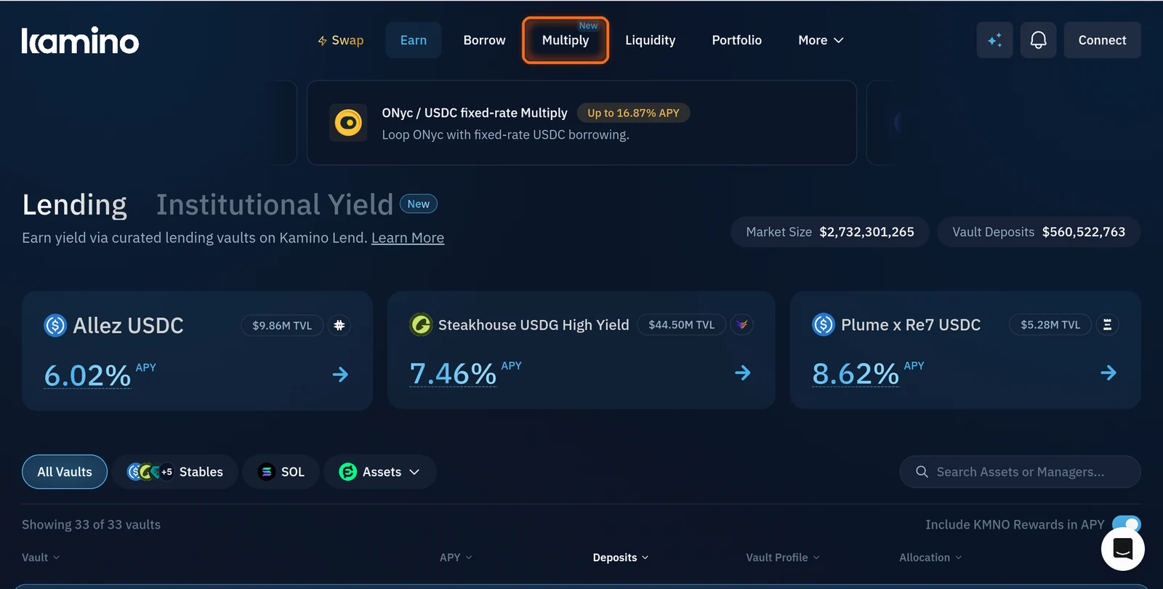This screenshot has height=589, width=1163.
Task: Click the Allez USDC coin icon
Action: pyautogui.click(x=55, y=325)
